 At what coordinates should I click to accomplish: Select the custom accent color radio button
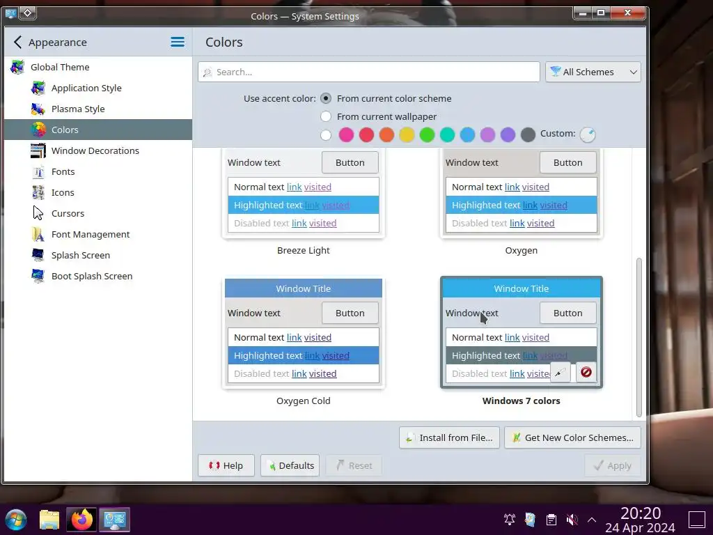click(326, 135)
